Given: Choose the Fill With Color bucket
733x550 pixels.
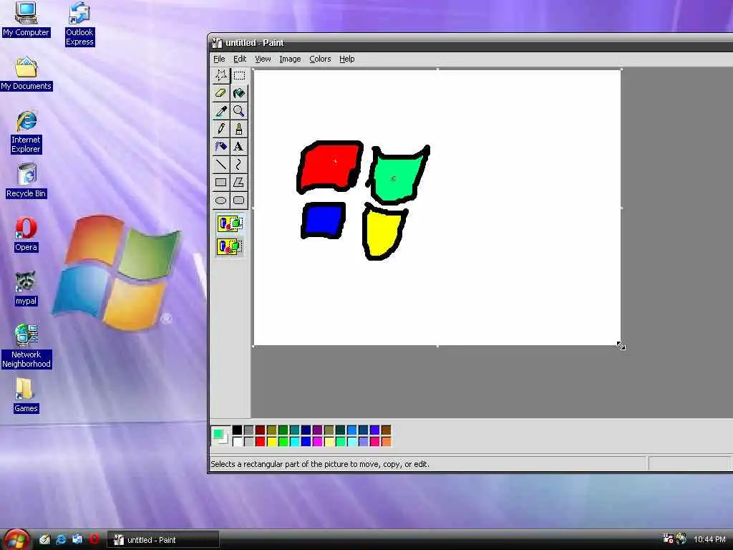Looking at the screenshot, I should 239,93.
